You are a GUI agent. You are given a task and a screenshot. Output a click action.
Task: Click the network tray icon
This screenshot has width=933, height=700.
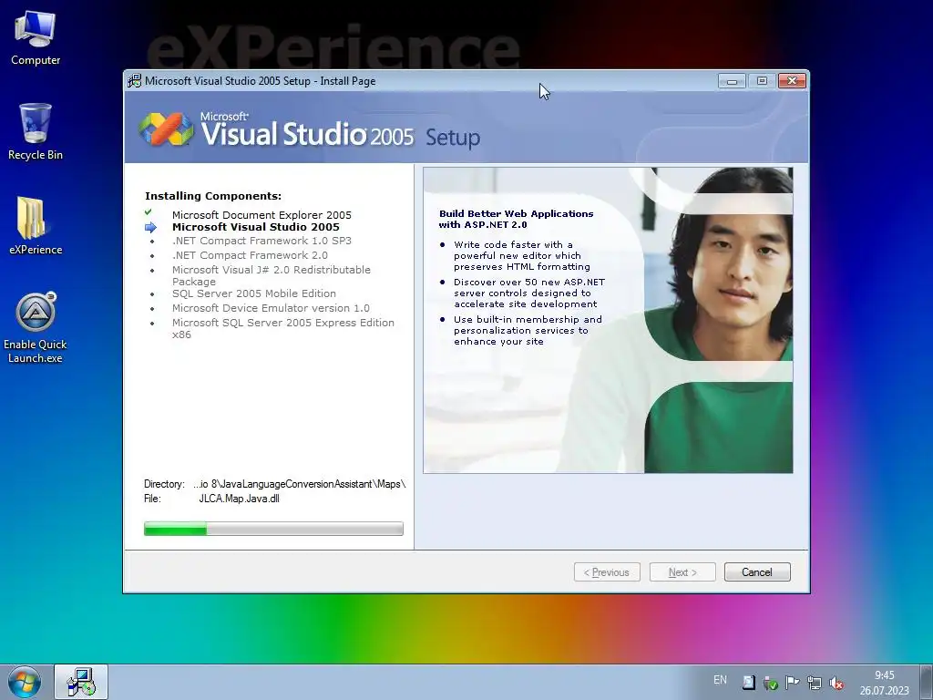814,683
